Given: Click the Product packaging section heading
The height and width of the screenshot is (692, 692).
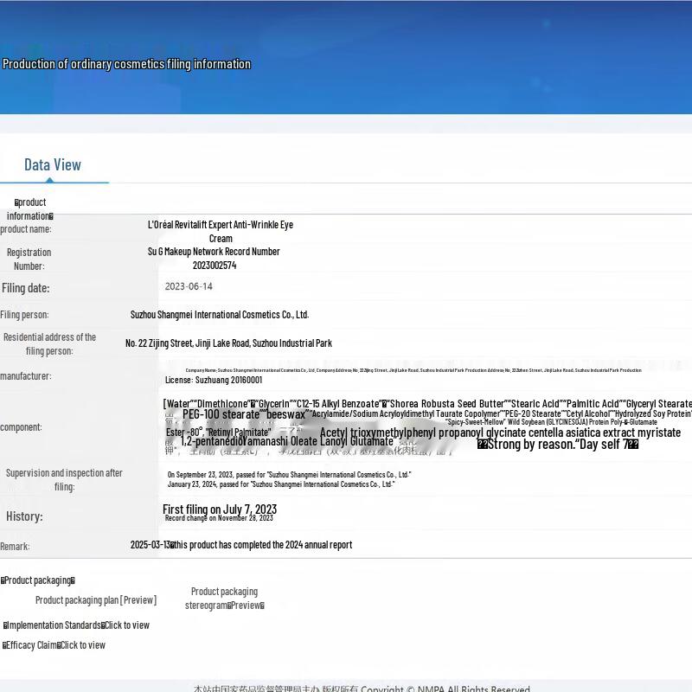Looking at the screenshot, I should click(38, 580).
